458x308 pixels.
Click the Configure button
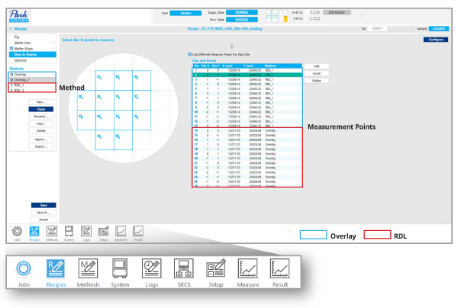point(434,38)
